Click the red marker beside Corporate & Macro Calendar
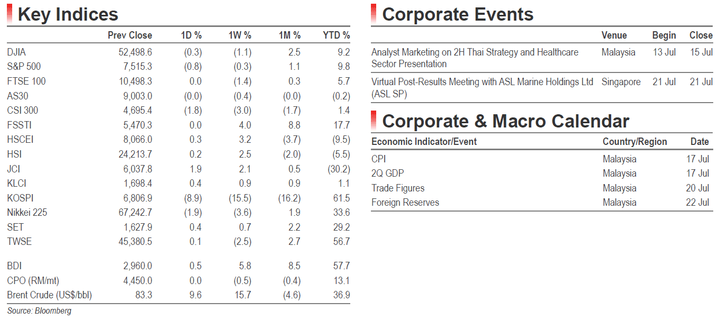This screenshot has height=320, width=718. (x=374, y=121)
